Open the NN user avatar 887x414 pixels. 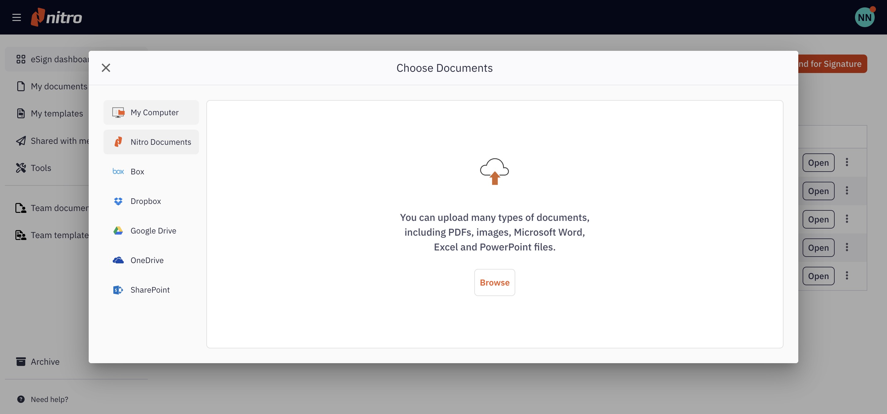click(864, 17)
